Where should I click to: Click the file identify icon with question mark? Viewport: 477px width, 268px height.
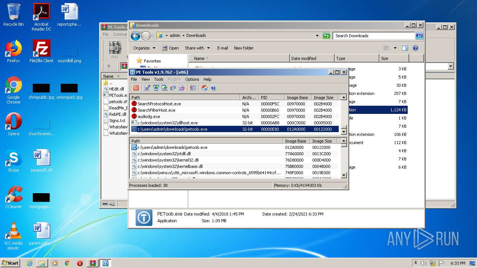pos(182,88)
